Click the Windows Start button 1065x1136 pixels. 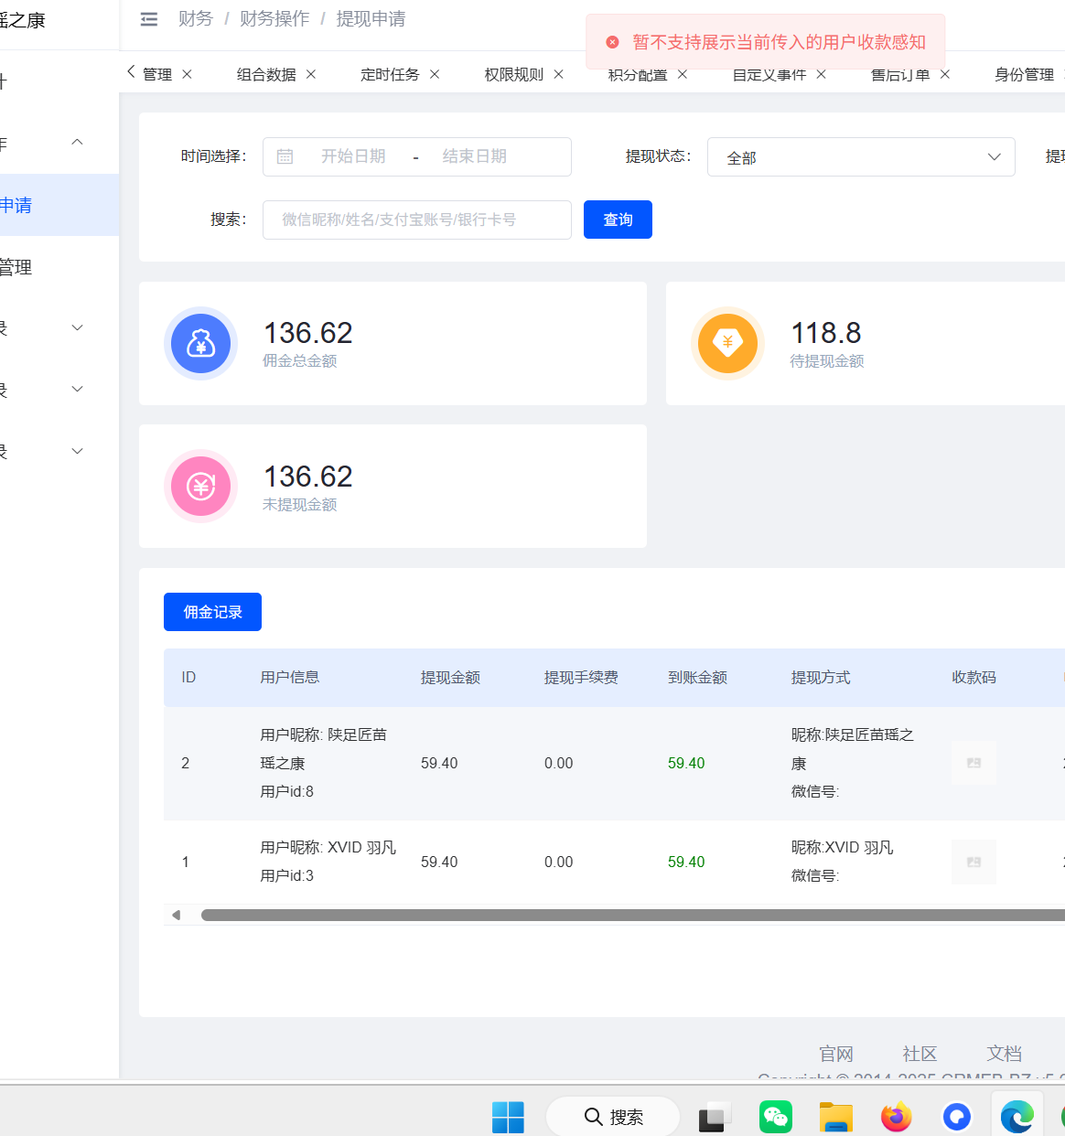[508, 1117]
